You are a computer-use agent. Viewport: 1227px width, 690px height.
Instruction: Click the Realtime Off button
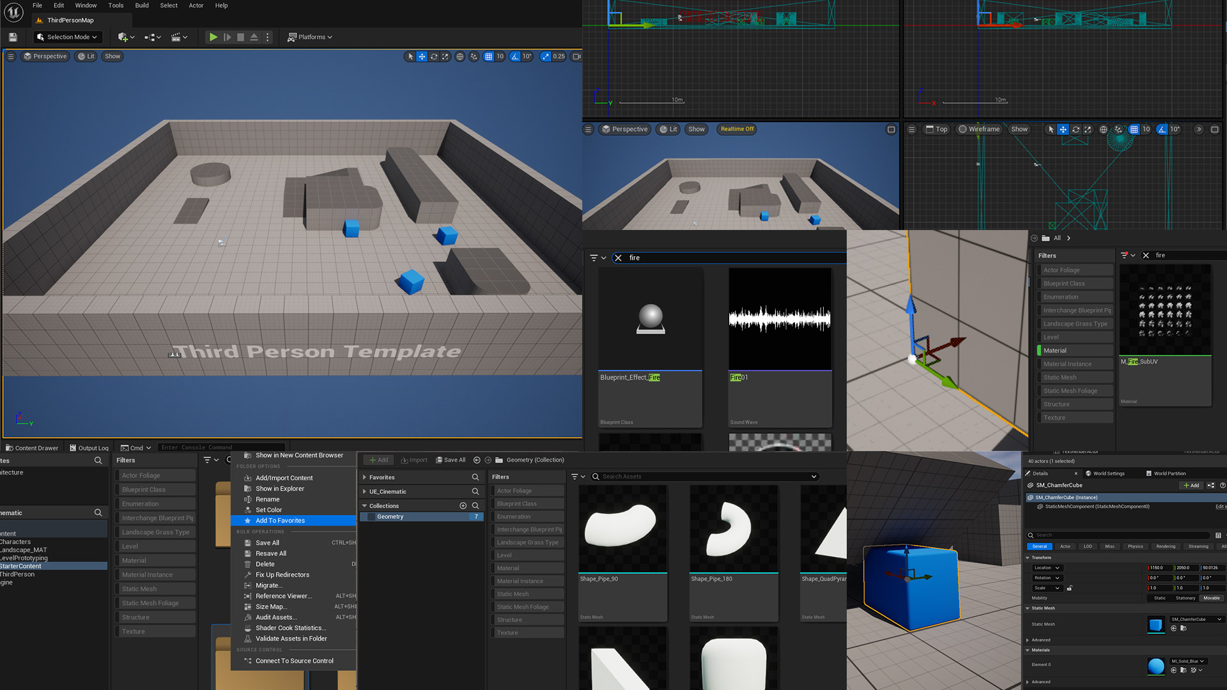[737, 129]
